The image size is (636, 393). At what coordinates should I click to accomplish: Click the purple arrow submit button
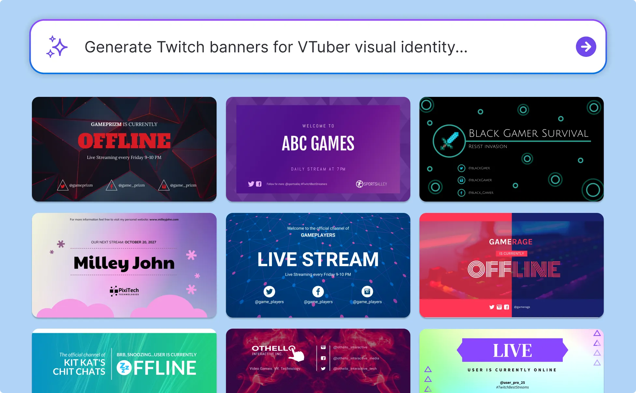click(x=586, y=47)
